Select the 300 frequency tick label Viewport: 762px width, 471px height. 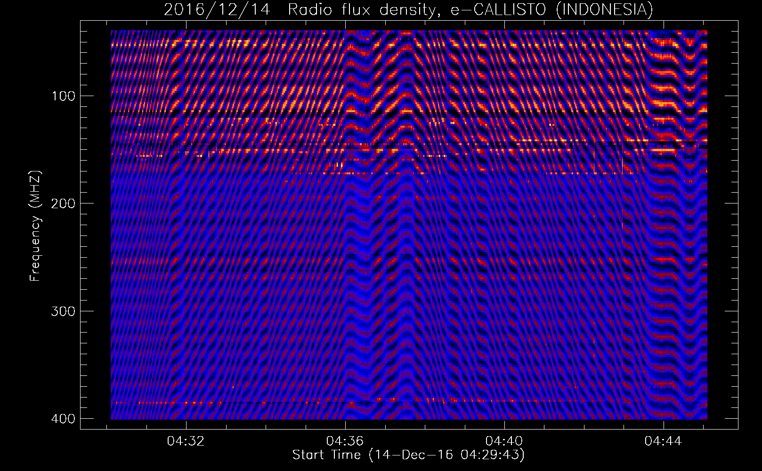click(63, 311)
